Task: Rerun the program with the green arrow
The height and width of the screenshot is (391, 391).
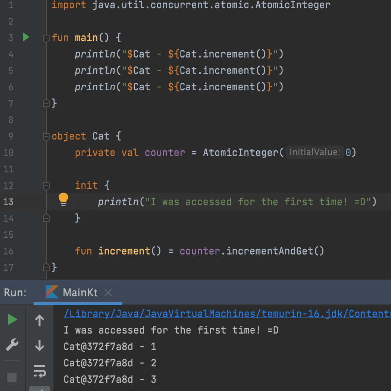Action: coord(12,319)
